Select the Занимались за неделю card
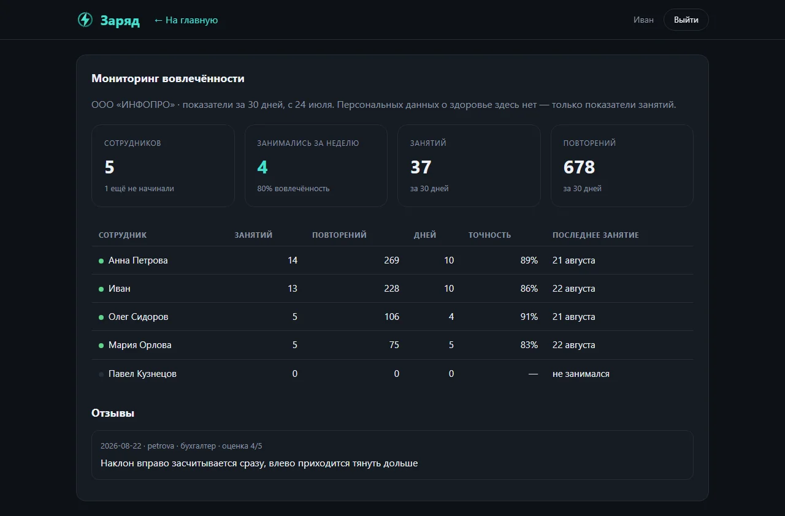This screenshot has height=516, width=785. coord(316,165)
